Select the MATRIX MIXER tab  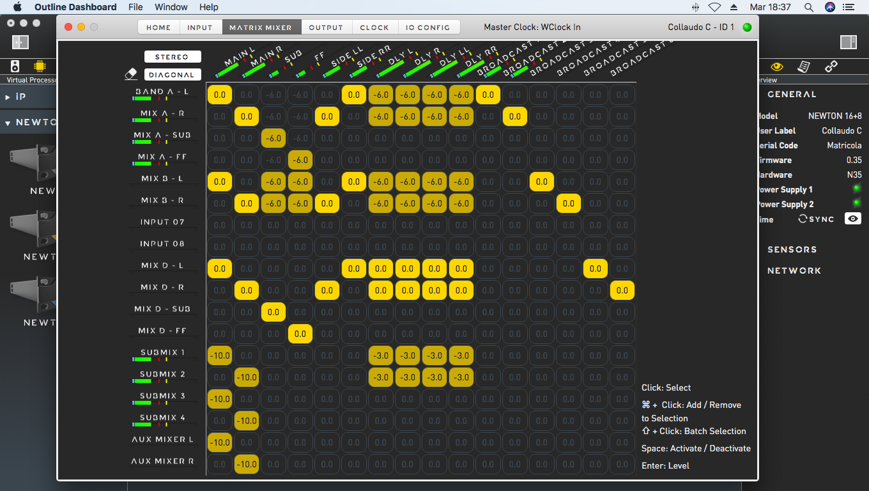point(261,27)
